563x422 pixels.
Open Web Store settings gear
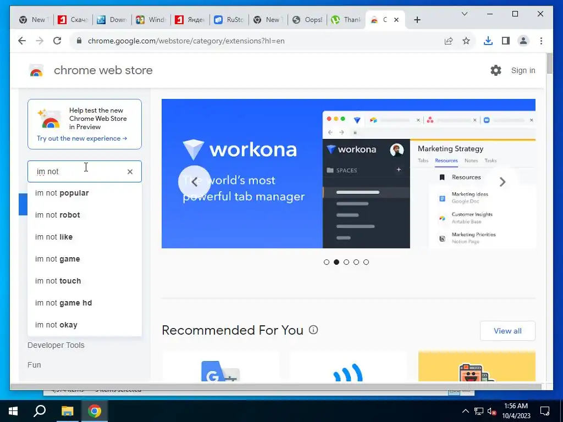(x=496, y=70)
